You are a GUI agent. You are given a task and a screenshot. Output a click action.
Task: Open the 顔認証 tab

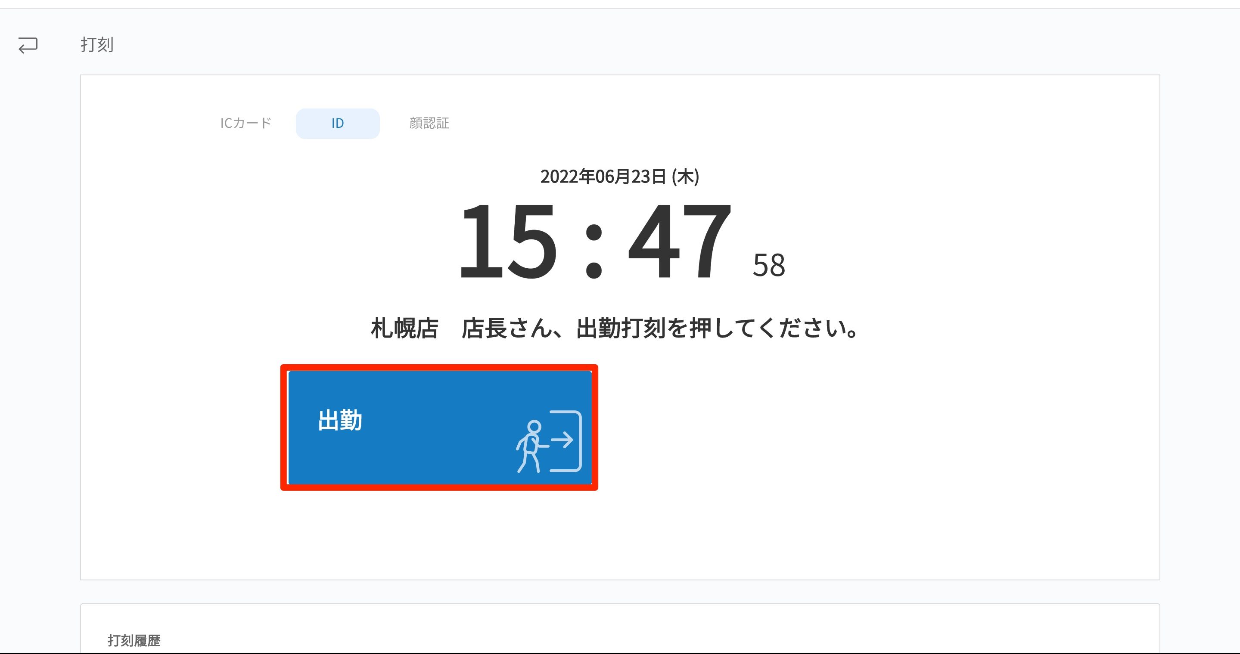[429, 123]
